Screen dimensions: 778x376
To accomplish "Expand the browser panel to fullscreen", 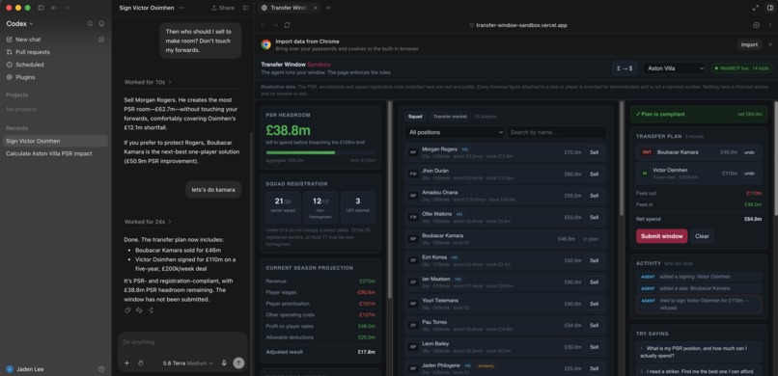I will pyautogui.click(x=756, y=8).
